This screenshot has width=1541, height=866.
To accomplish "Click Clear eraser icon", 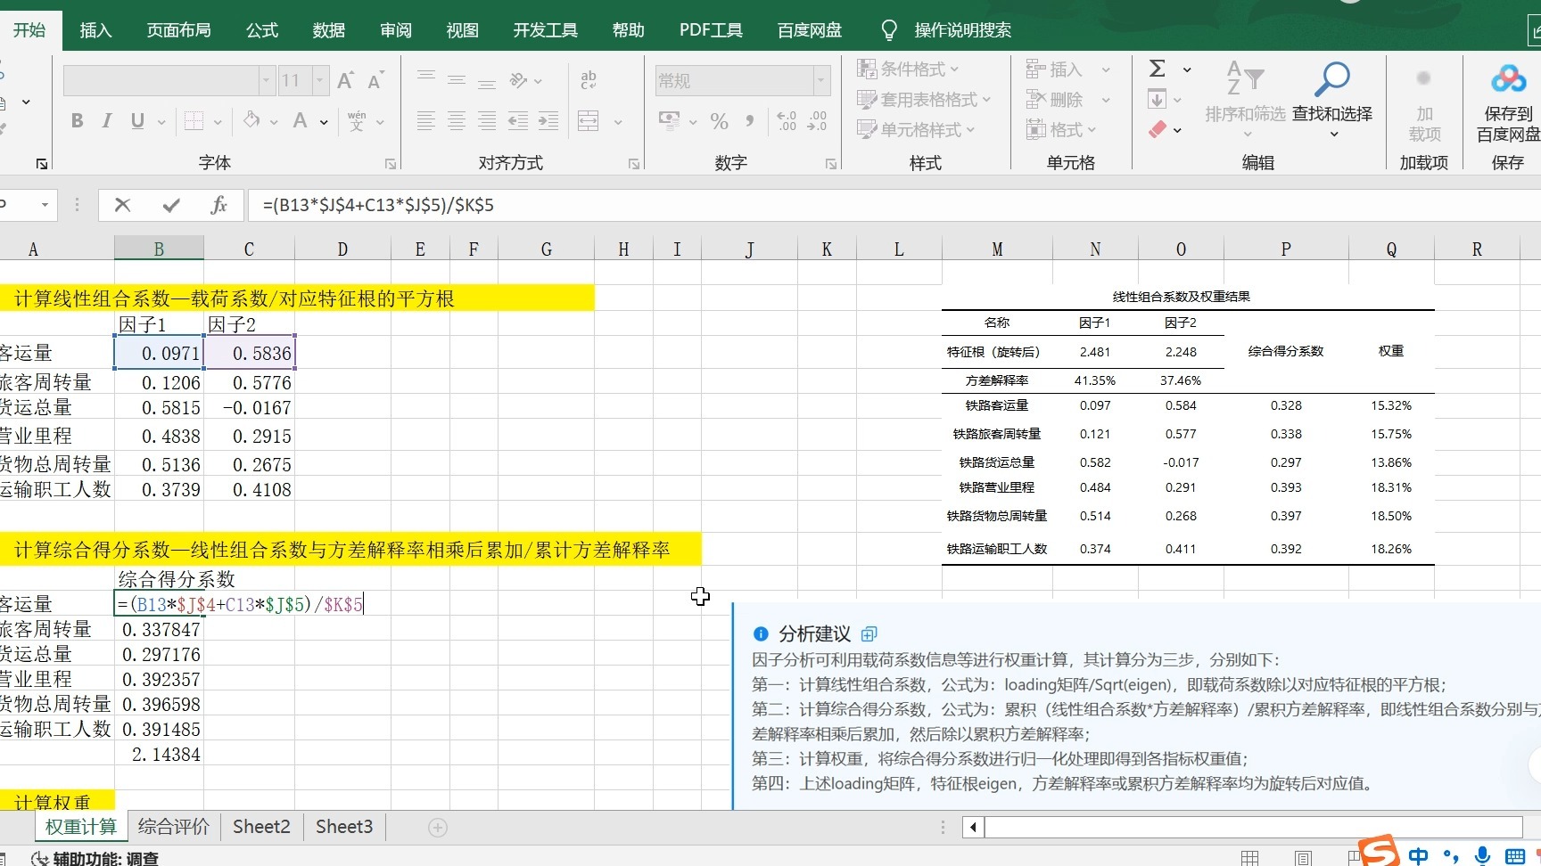I will tap(1158, 129).
